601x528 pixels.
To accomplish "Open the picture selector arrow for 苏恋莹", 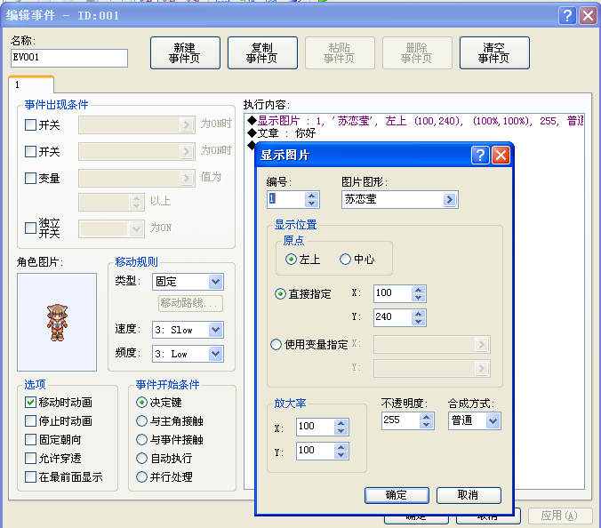I will (x=450, y=199).
